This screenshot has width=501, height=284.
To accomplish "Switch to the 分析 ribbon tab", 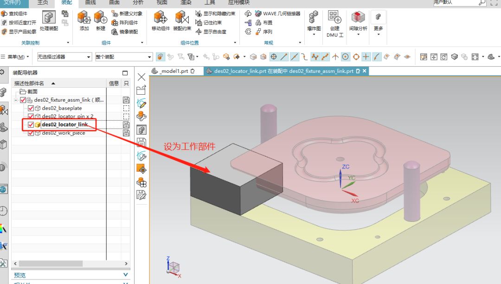I will coord(138,3).
